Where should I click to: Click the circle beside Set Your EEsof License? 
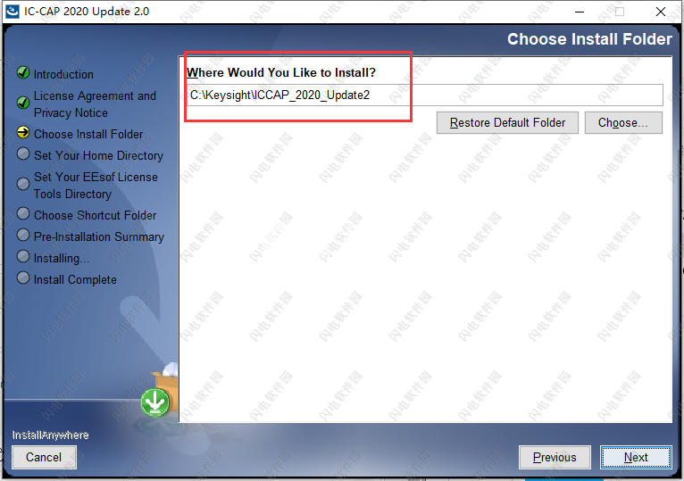coord(23,184)
